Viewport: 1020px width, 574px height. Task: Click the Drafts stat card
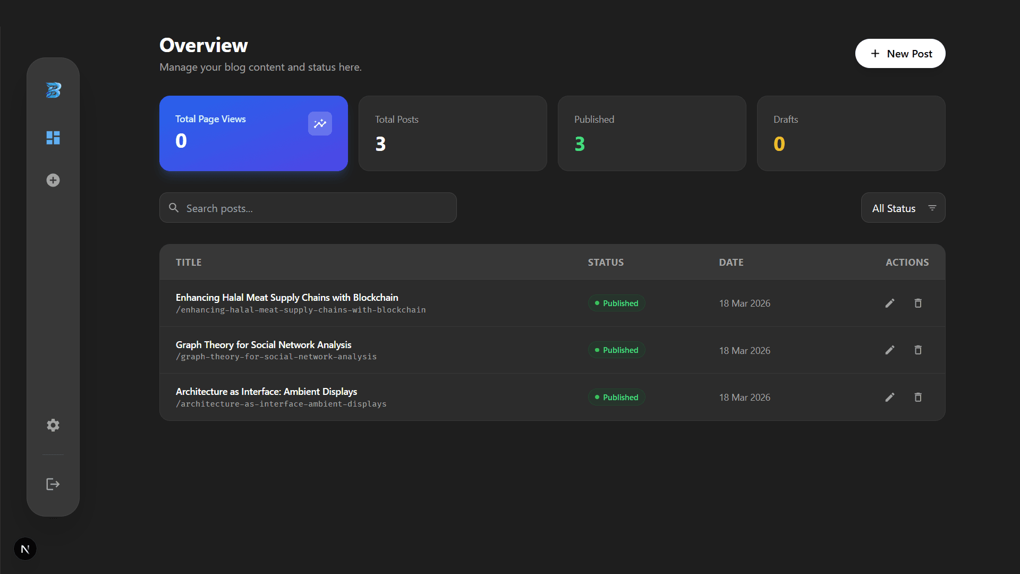coord(851,133)
